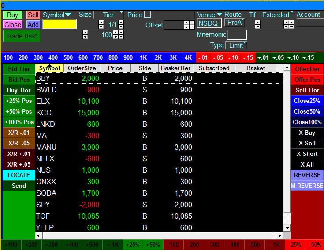Open the Venue dropdown arrow
The height and width of the screenshot is (250, 324).
coord(219,14)
